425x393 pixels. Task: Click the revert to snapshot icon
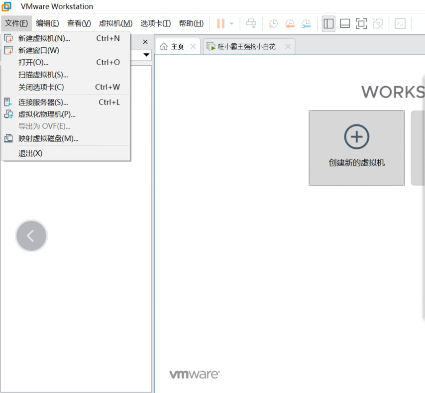[x=290, y=24]
